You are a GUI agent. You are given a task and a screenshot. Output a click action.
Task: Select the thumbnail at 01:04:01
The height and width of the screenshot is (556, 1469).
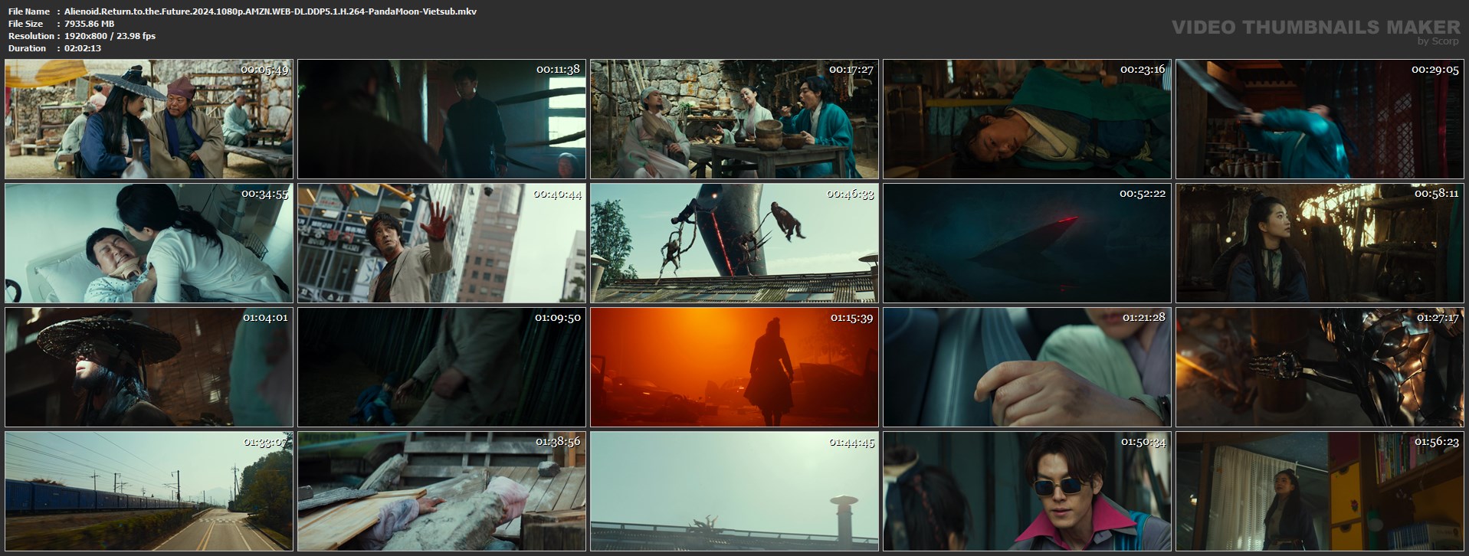click(x=149, y=368)
